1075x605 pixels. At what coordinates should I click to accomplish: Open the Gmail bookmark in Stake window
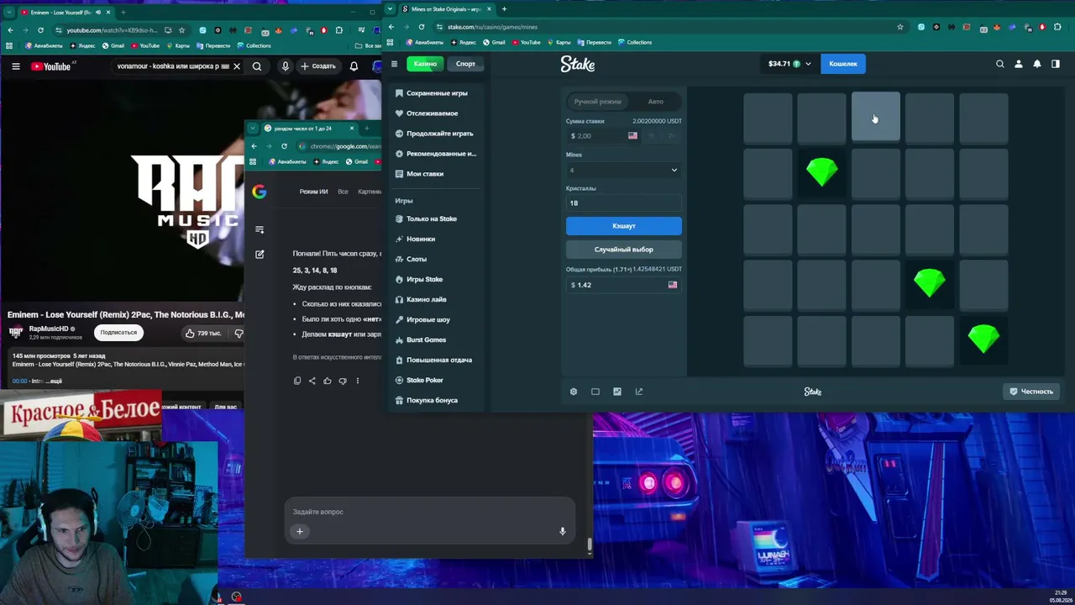click(x=494, y=42)
